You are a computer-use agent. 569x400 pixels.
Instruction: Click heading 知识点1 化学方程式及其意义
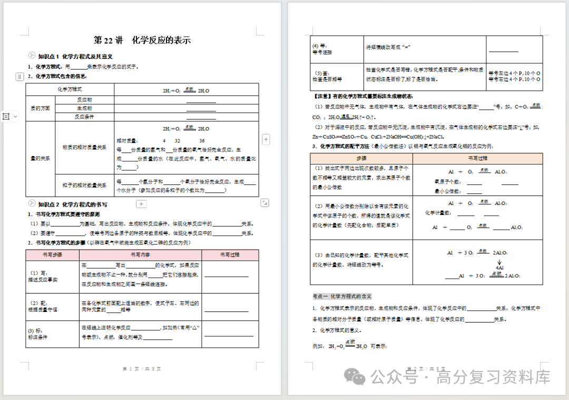(x=75, y=56)
